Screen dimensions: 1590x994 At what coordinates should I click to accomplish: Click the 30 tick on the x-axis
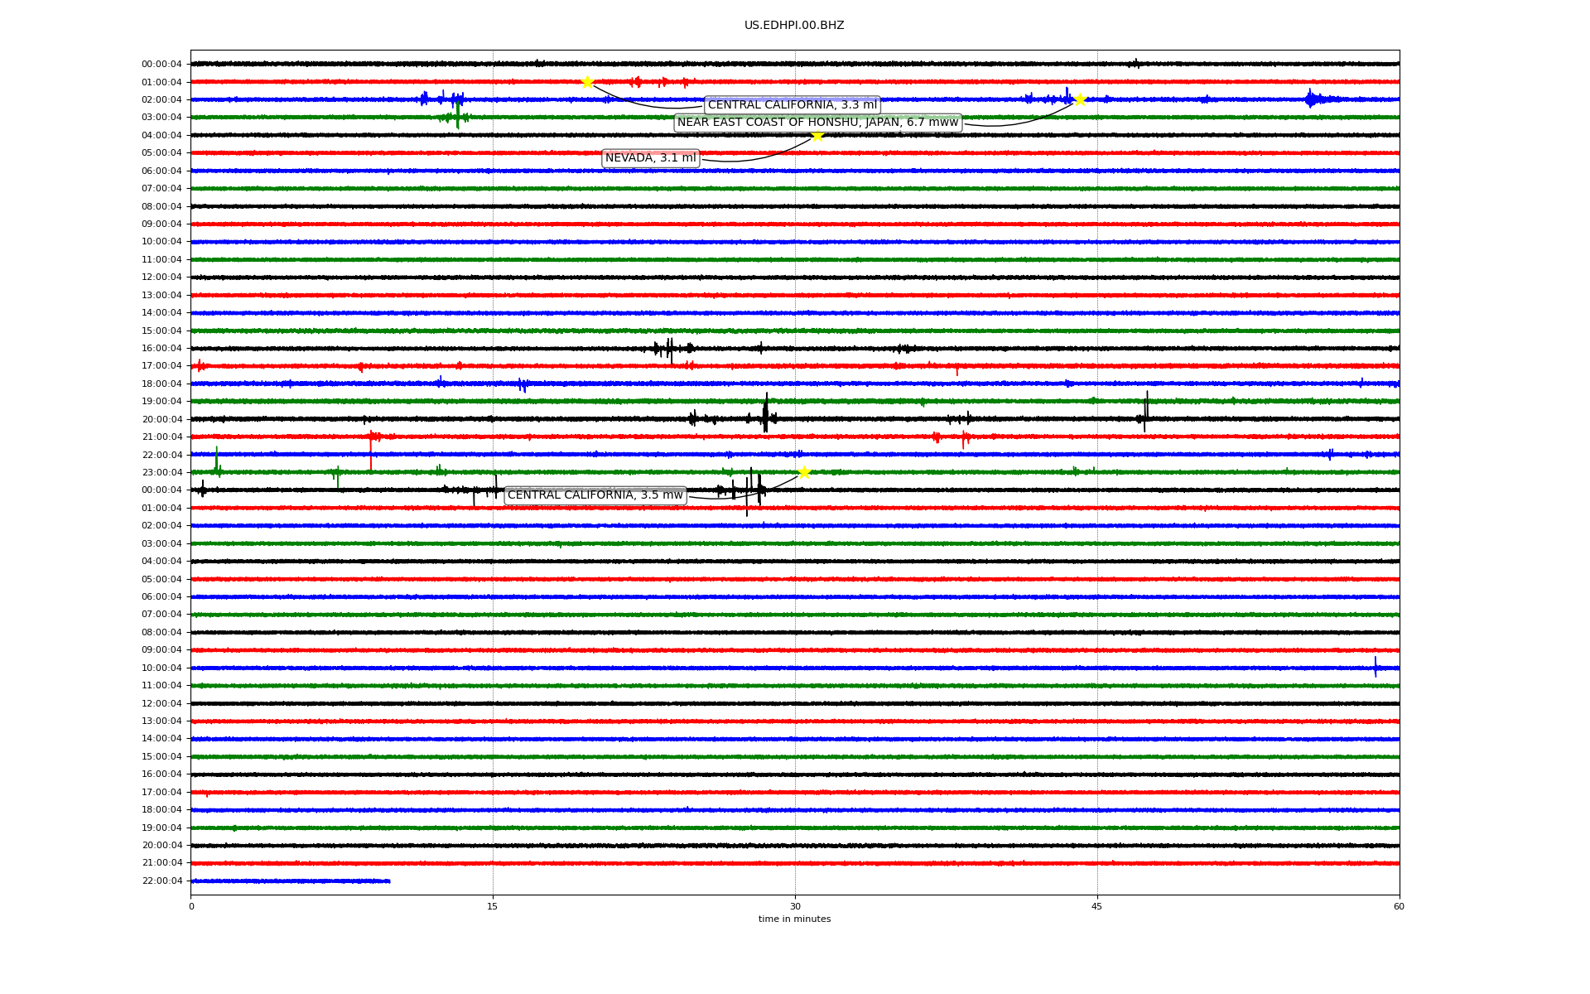795,906
